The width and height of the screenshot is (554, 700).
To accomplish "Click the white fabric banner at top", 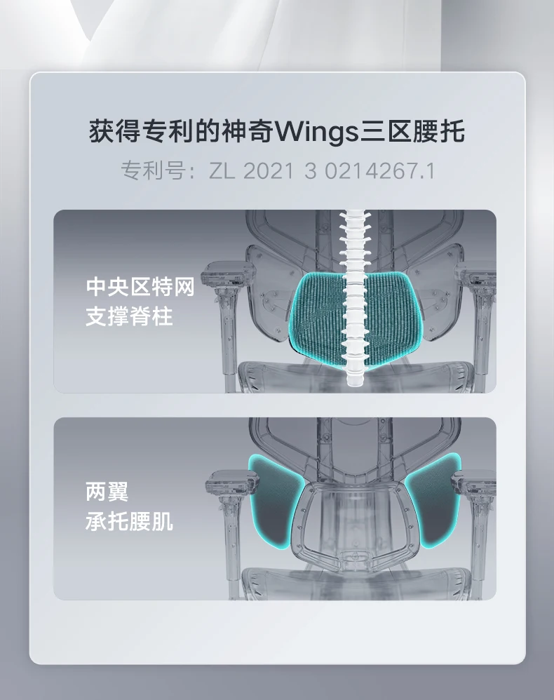I will 277,34.
